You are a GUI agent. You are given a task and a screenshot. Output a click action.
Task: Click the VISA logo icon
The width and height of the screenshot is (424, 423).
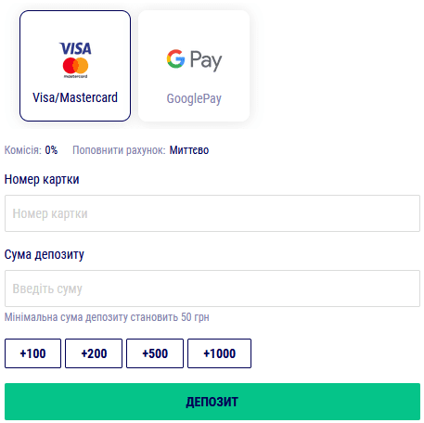75,49
